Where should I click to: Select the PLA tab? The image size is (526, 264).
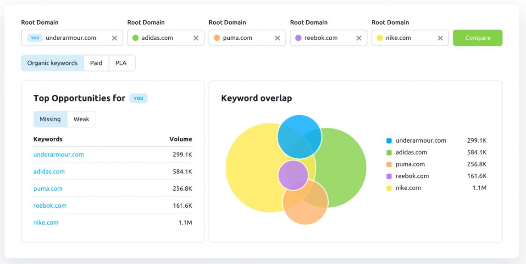pos(121,63)
